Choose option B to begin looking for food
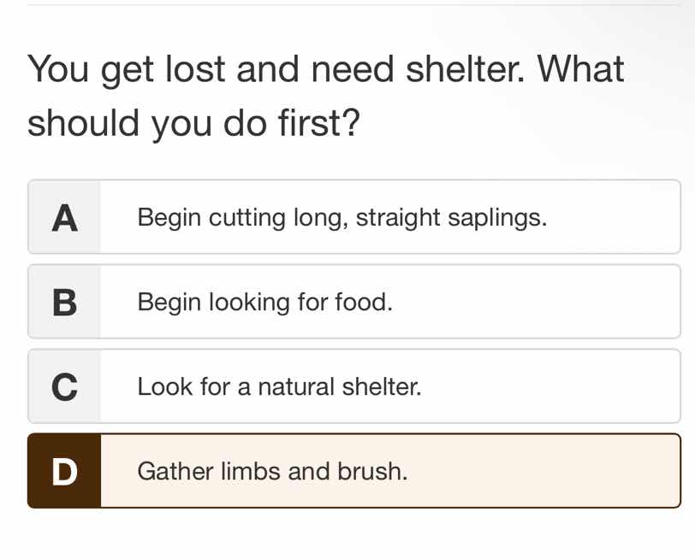The height and width of the screenshot is (559, 695). pyautogui.click(x=342, y=302)
